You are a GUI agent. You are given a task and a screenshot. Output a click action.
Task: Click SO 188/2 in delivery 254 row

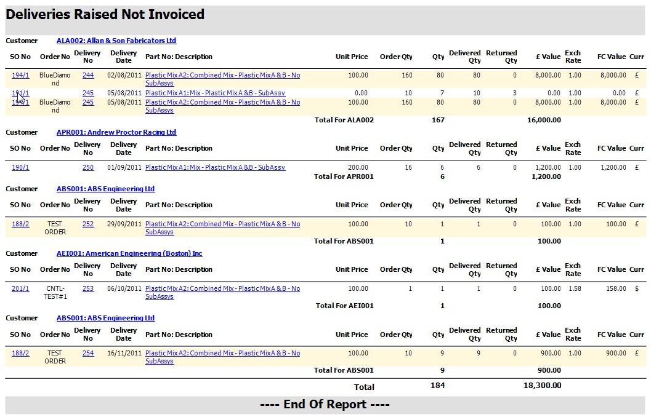[x=20, y=353]
